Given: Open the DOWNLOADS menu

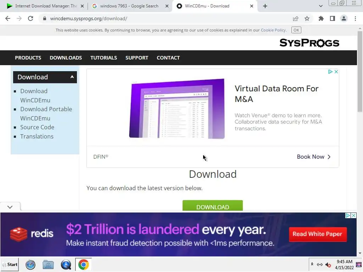Looking at the screenshot, I should 66,58.
